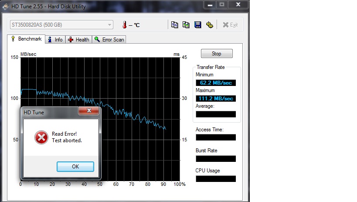Save screenshot using the floppy disk icon
357x202 pixels.
(x=197, y=24)
